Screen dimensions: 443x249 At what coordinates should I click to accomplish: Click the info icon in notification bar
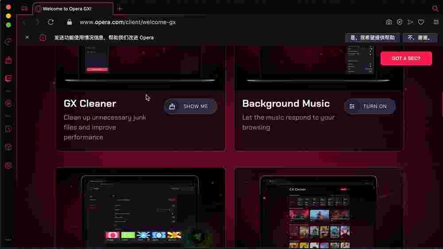coord(43,38)
